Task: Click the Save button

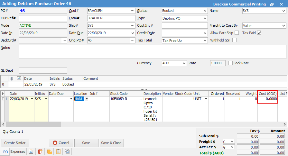Action: click(x=86, y=143)
